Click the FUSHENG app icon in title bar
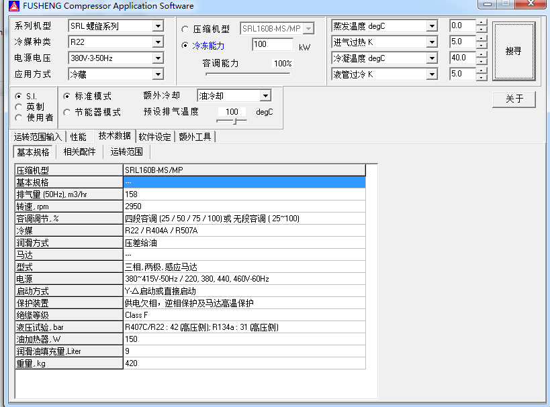This screenshot has width=550, height=407. tap(14, 5)
